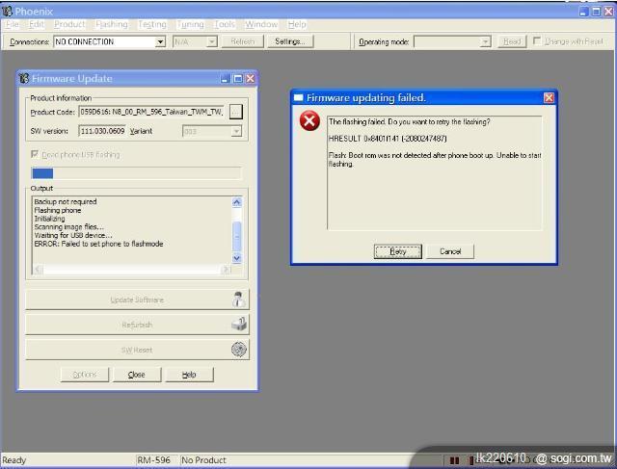The width and height of the screenshot is (617, 469).
Task: Open the Tools menu
Action: point(225,24)
